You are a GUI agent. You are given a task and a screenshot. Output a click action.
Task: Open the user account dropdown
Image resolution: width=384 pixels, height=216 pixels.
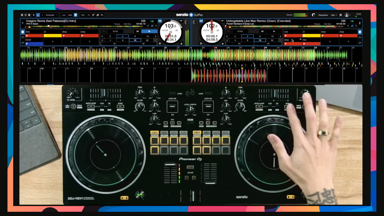pos(348,15)
